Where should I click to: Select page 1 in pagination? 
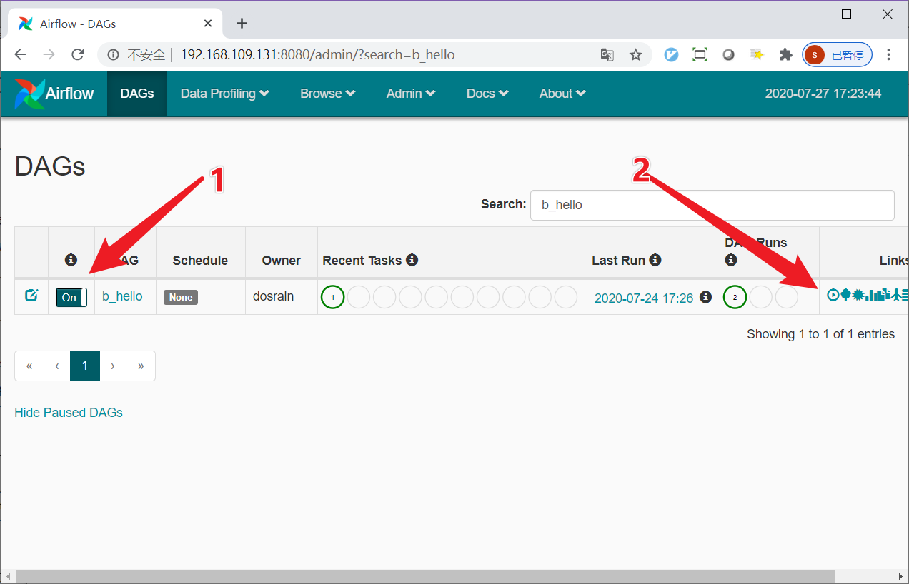84,366
